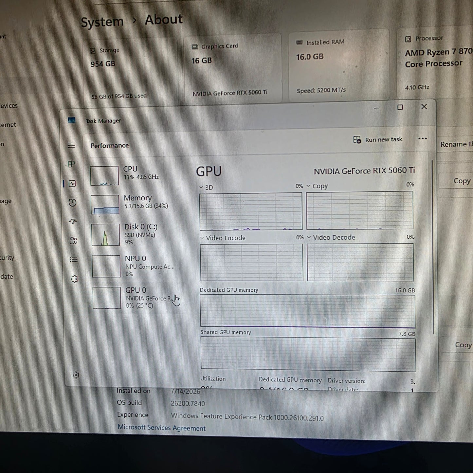473x473 pixels.
Task: Click 16.0 GB dedicated memory maximum label
Action: click(x=405, y=290)
